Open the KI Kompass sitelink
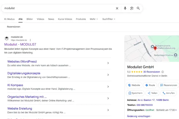The width and height of the screenshot is (179, 119). (x=15, y=85)
